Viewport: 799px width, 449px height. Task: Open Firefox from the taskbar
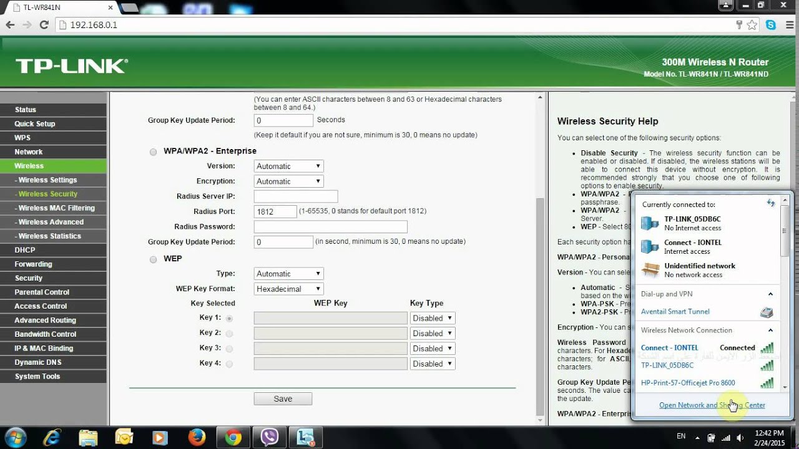tap(197, 437)
